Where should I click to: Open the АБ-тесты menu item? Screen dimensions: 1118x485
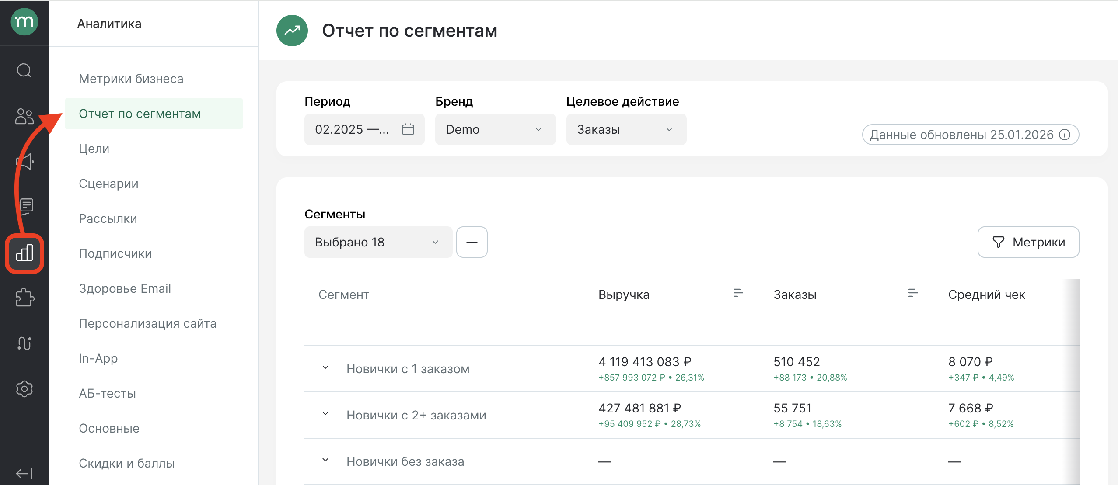(x=108, y=393)
